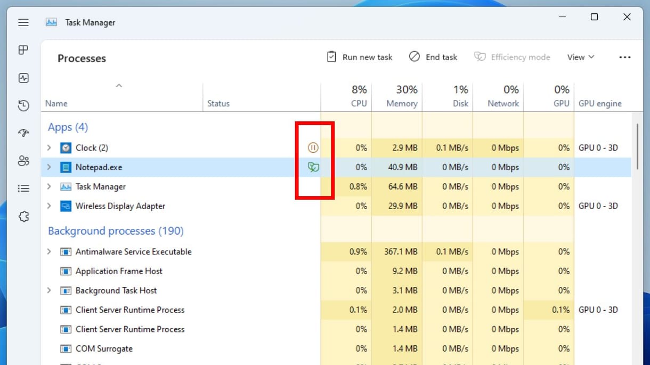
Task: Click the Efficiency mode button
Action: [x=512, y=57]
